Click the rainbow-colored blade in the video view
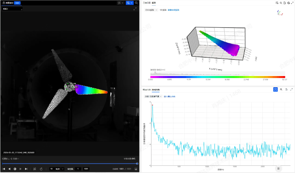The width and height of the screenshot is (295, 173). [91, 90]
